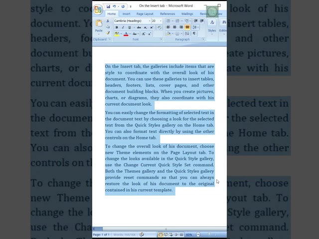Screen dimensions: 319x239
Task: Decrease paragraph indent
Action: tap(196, 21)
